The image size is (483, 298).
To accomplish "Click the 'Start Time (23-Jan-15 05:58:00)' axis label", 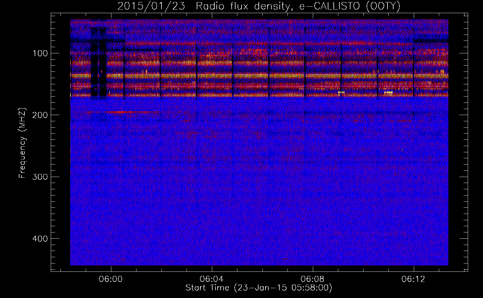I will coord(259,288).
